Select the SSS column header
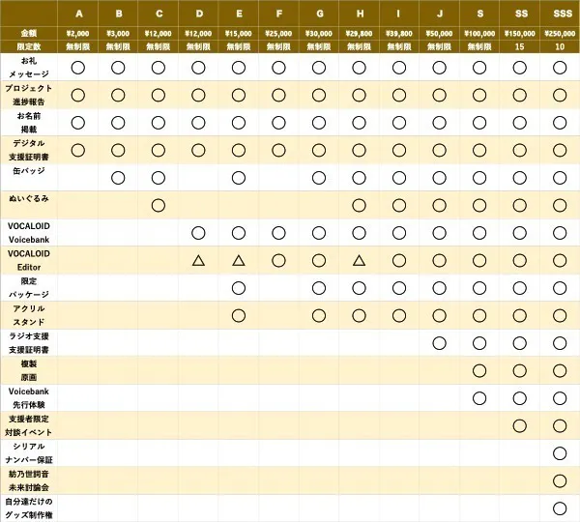 (x=560, y=14)
